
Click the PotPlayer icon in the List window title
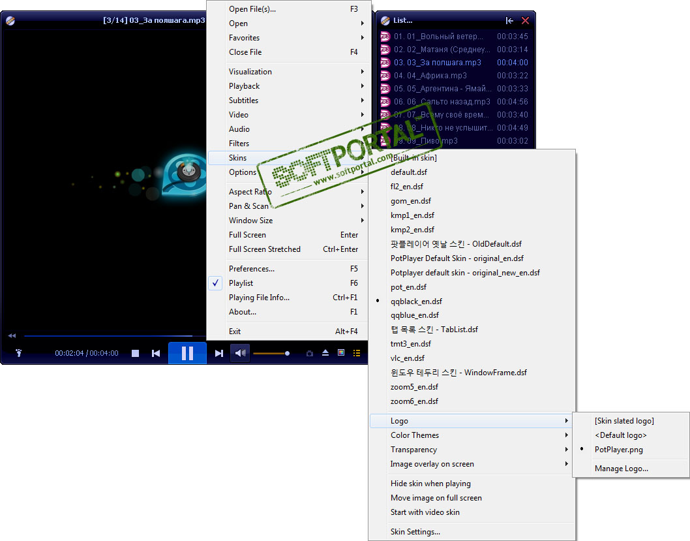click(x=385, y=21)
